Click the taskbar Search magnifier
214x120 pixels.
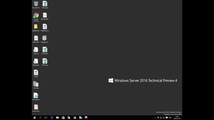40,118
